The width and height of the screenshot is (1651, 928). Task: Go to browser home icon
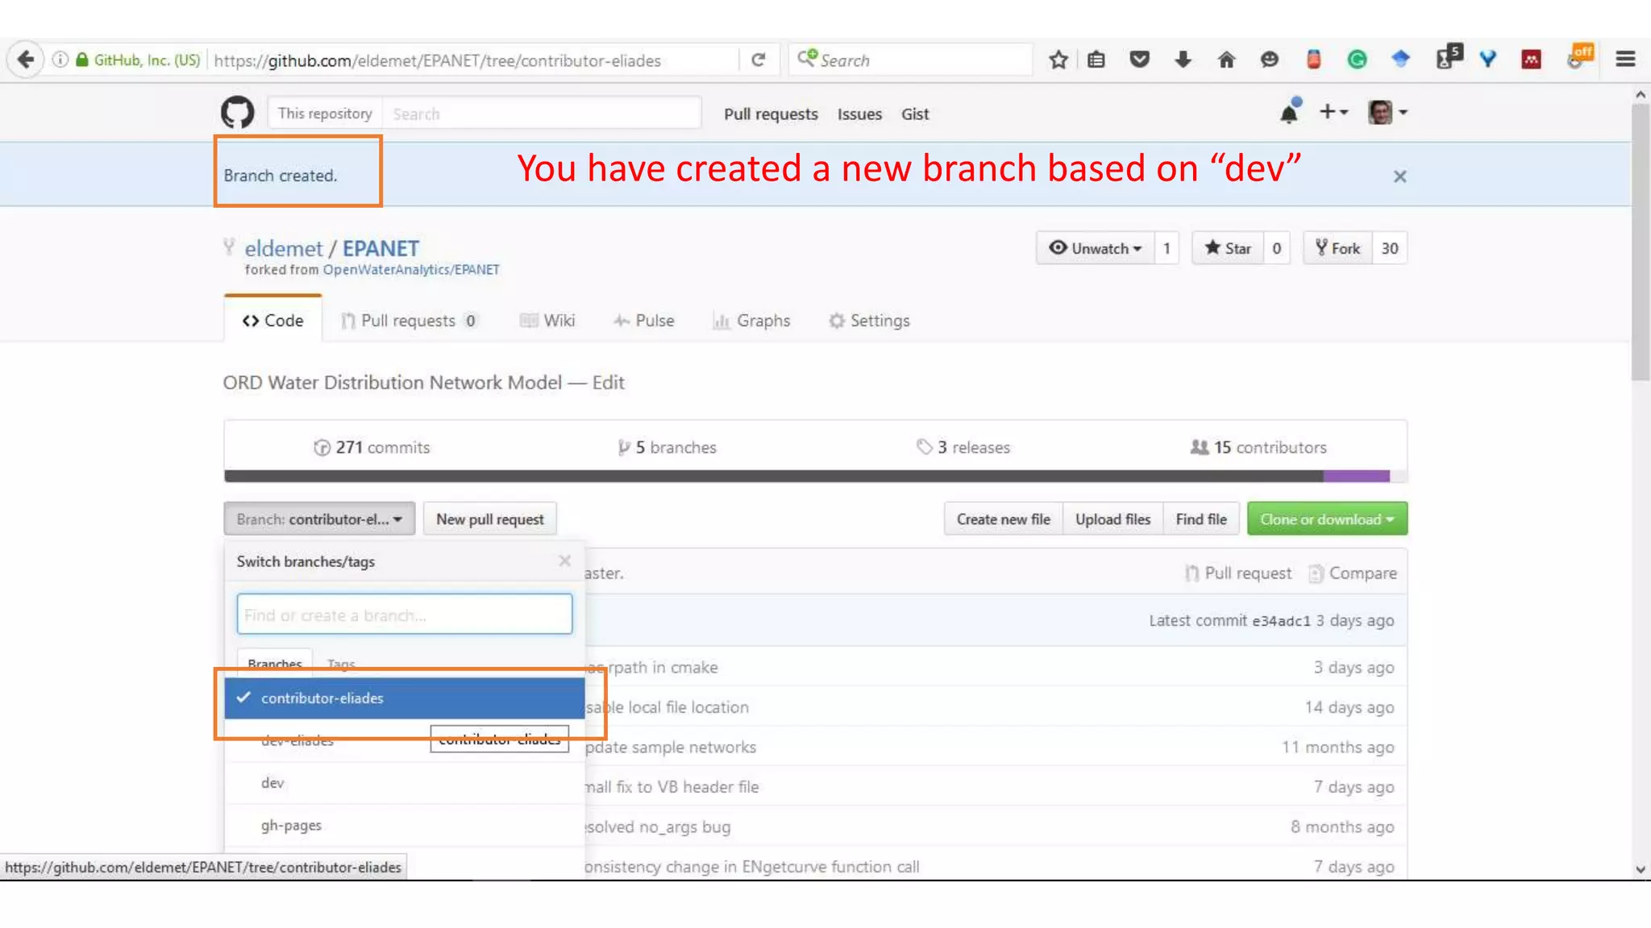pyautogui.click(x=1226, y=60)
